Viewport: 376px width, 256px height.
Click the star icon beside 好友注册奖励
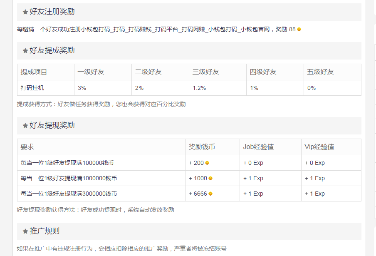pos(25,12)
